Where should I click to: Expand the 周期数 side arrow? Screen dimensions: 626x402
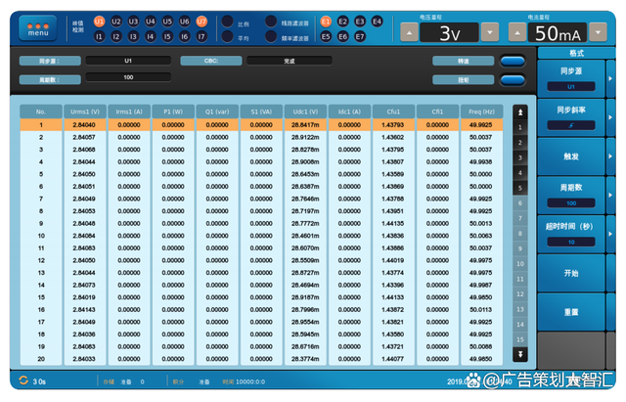pos(610,196)
